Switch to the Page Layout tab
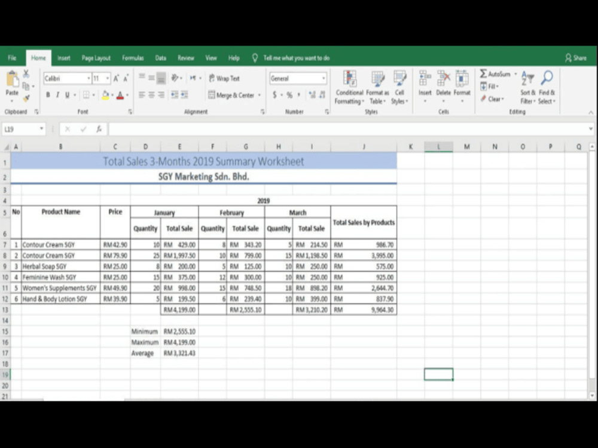Image resolution: width=598 pixels, height=448 pixels. pos(96,58)
